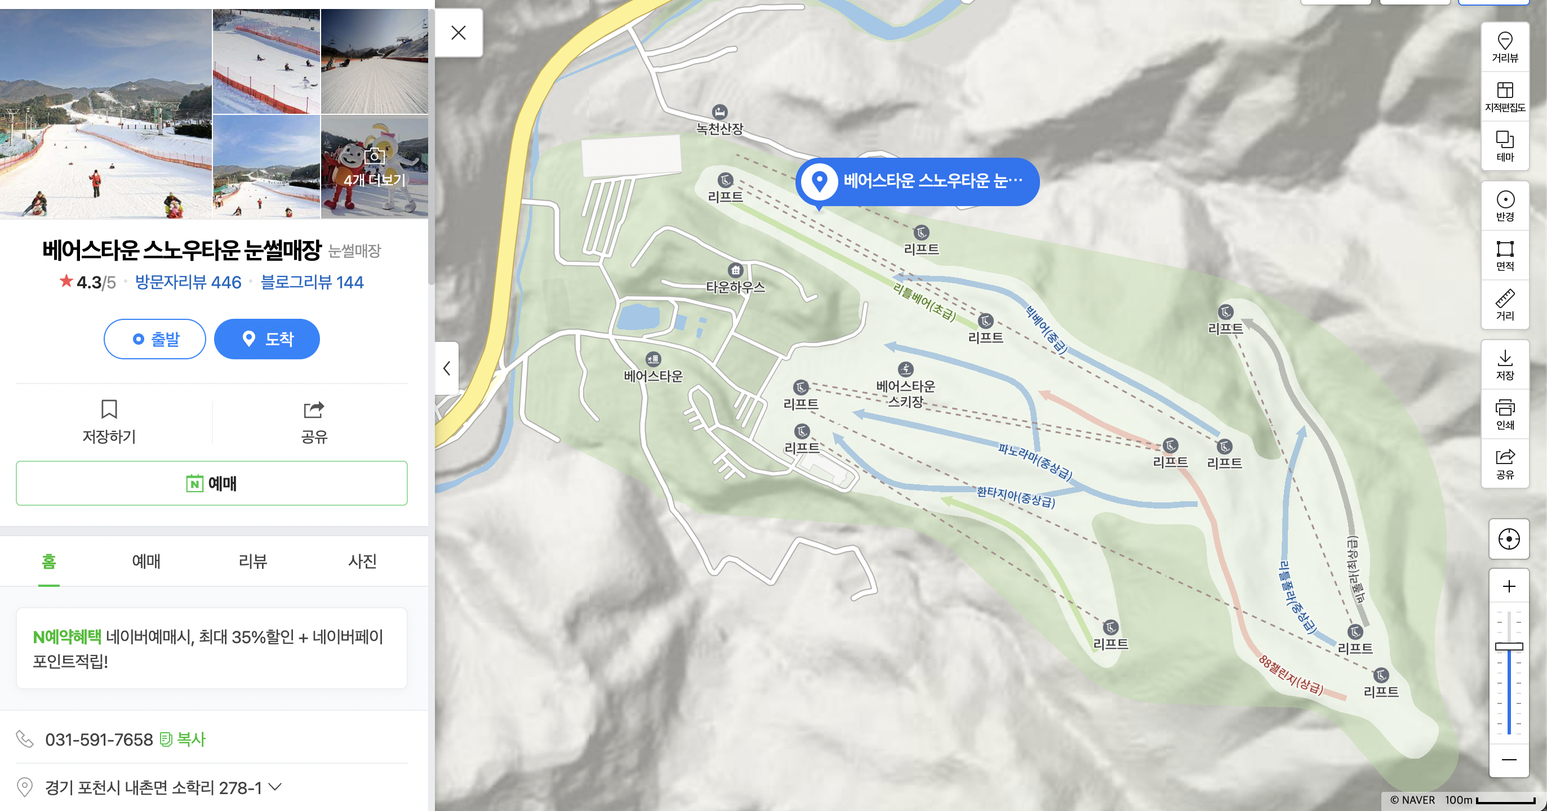1547x811 pixels.
Task: Switch to the 리뷰 tab
Action: pyautogui.click(x=252, y=561)
